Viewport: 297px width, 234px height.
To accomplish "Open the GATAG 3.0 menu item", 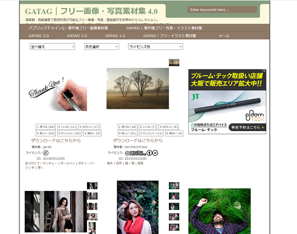I will tap(39, 36).
